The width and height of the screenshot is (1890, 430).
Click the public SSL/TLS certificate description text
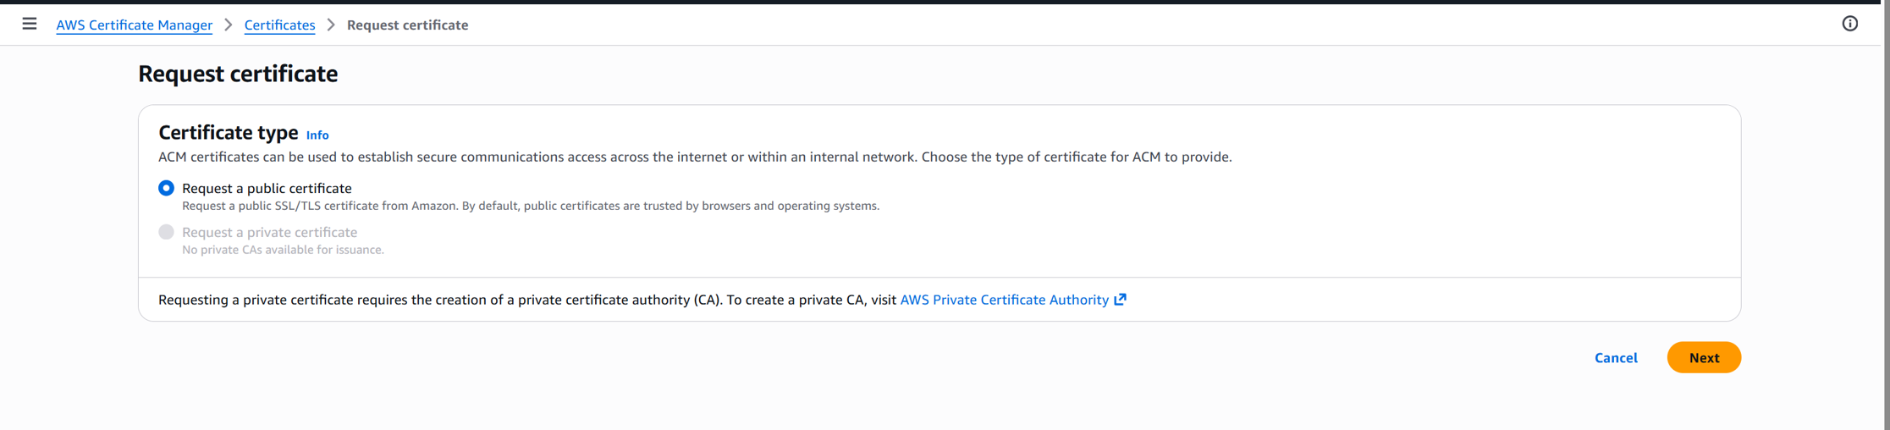pos(531,206)
